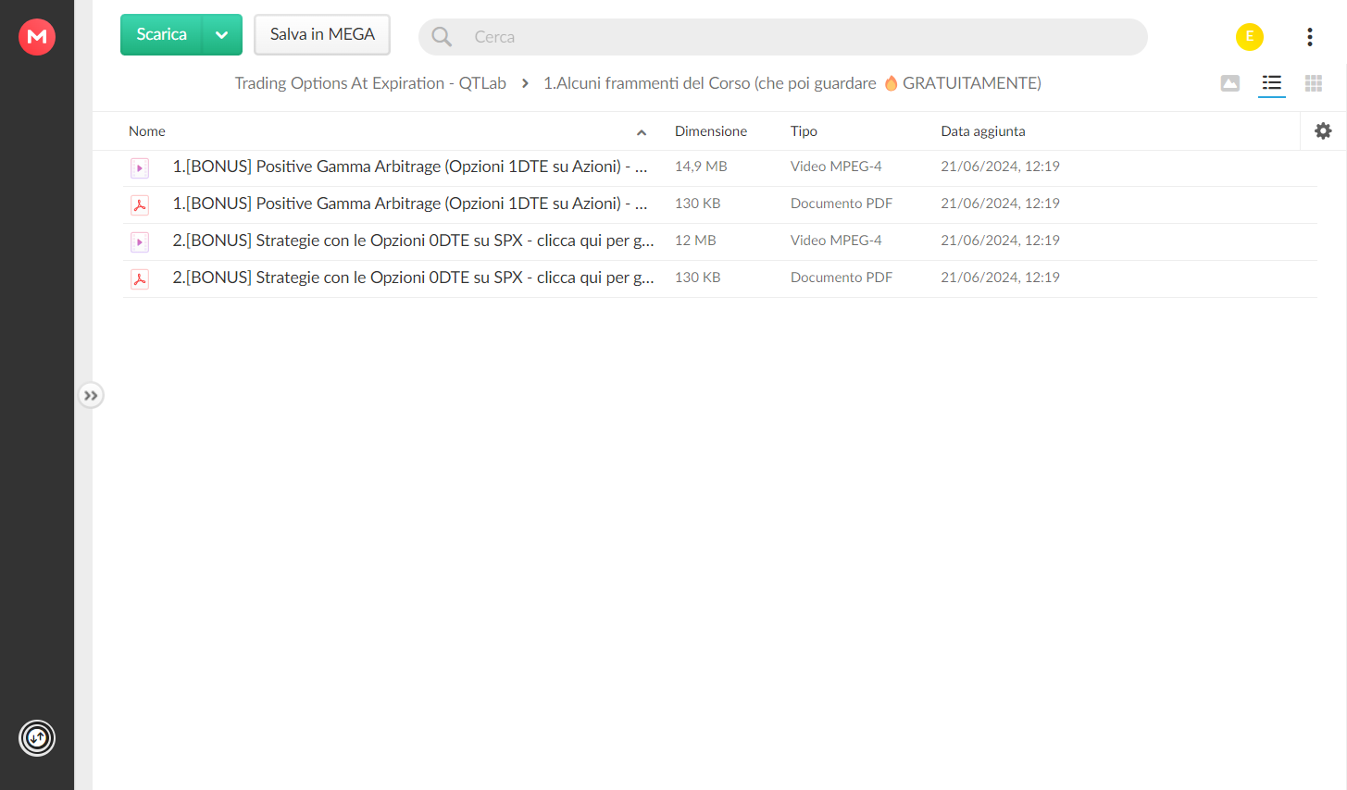Click the yellow E account avatar

point(1250,37)
